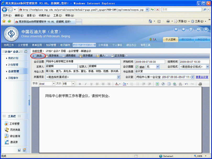Click the 查看会议室 link
212x159 pixels.
pyautogui.click(x=202, y=77)
